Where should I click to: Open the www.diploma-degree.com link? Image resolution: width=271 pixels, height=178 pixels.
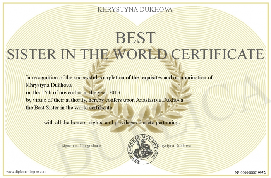(x=26, y=171)
